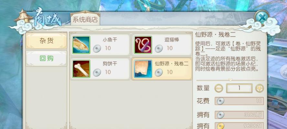Click the silver coin in 3182万 balance row
The width and height of the screenshot is (287, 129).
click(220, 115)
